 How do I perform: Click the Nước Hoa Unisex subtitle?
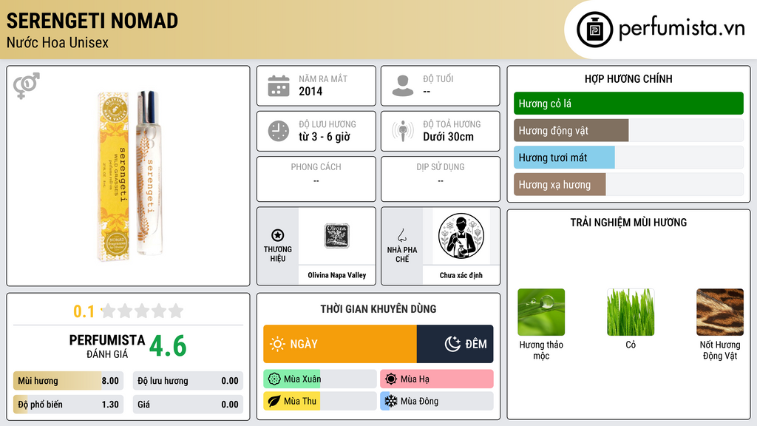(58, 43)
